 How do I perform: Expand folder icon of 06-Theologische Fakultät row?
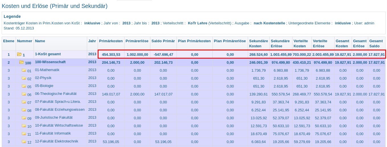point(24,94)
